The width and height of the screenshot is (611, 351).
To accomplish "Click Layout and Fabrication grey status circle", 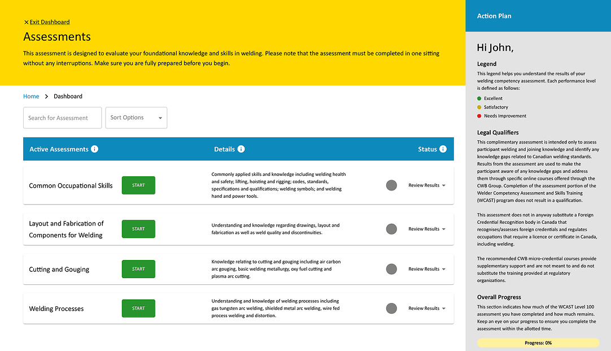I will click(391, 229).
